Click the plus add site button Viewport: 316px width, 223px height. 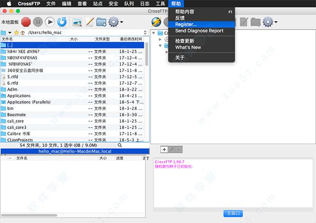[x=164, y=150]
